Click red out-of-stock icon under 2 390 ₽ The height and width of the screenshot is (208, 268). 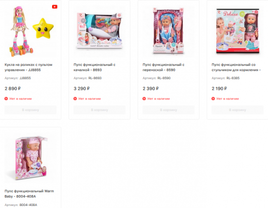pyautogui.click(x=144, y=99)
